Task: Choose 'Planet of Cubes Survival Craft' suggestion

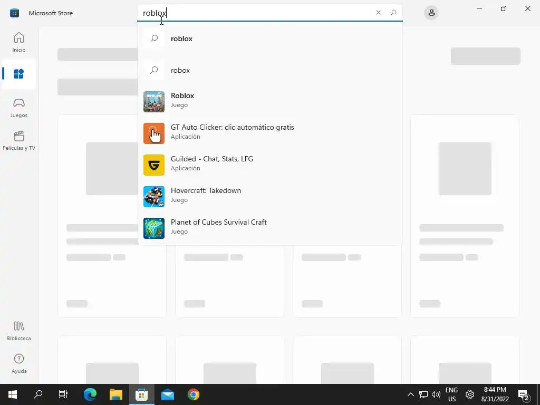Action: tap(269, 228)
